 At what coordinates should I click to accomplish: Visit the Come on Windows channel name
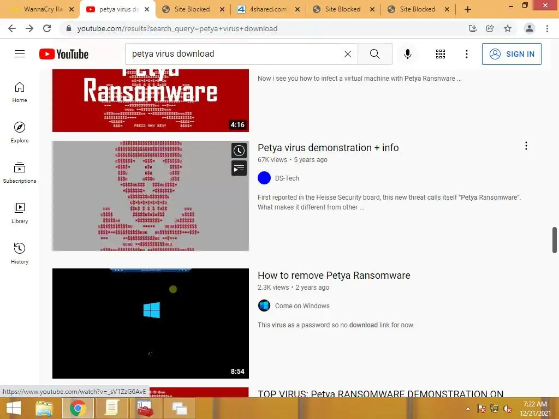pyautogui.click(x=302, y=306)
